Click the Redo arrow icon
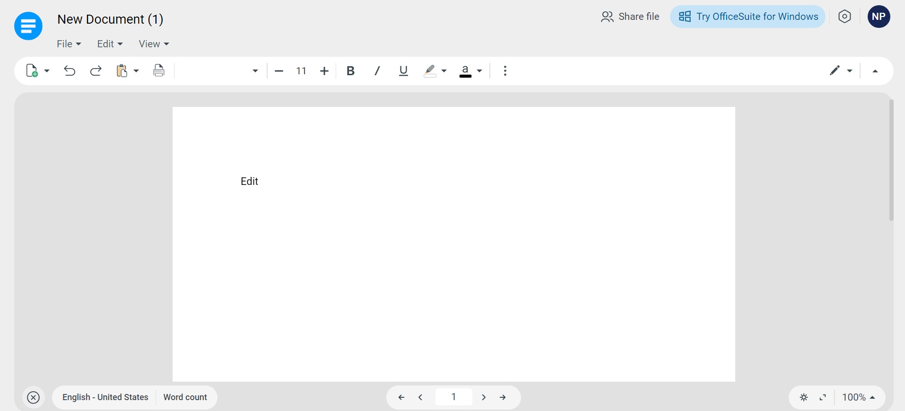 (96, 71)
